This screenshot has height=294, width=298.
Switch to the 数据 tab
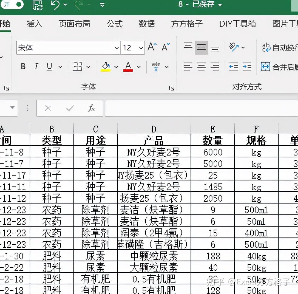(147, 24)
